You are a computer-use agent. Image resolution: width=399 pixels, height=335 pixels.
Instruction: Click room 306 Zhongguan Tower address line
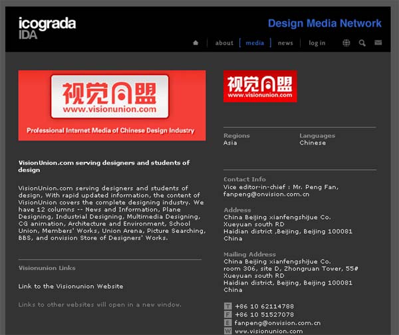[291, 269]
